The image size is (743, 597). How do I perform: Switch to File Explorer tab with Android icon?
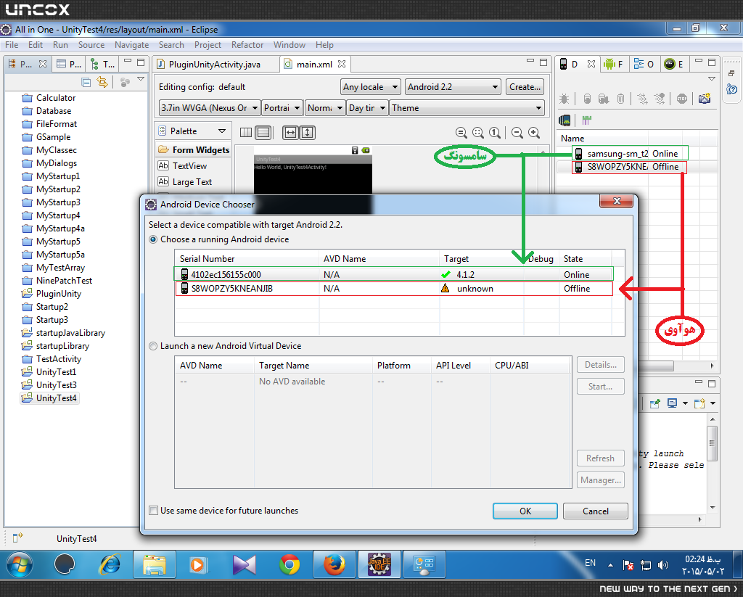coord(615,65)
